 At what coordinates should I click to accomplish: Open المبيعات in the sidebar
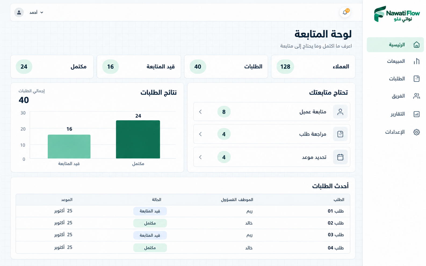pos(396,61)
